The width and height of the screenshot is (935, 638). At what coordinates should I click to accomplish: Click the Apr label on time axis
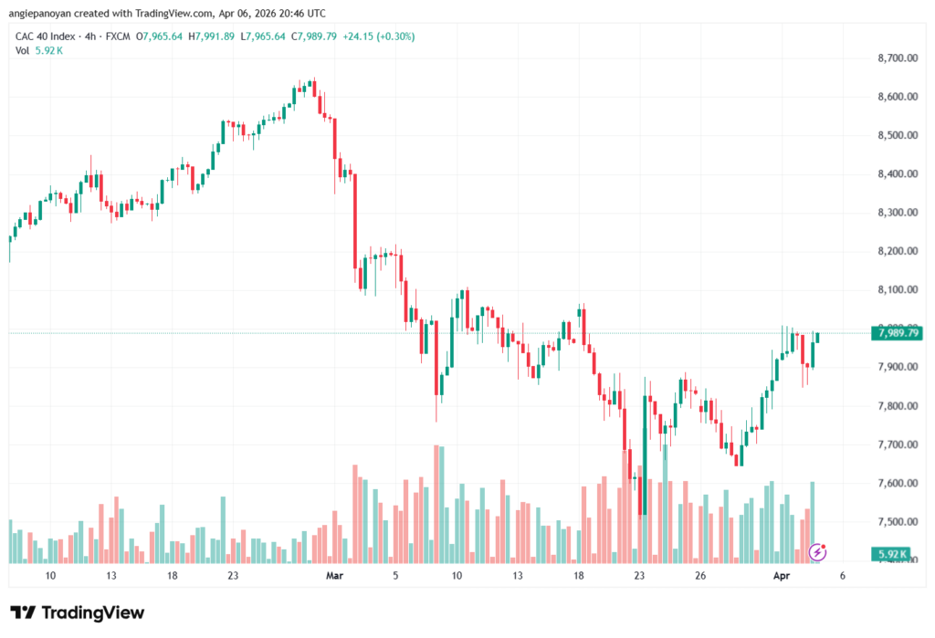pyautogui.click(x=781, y=577)
